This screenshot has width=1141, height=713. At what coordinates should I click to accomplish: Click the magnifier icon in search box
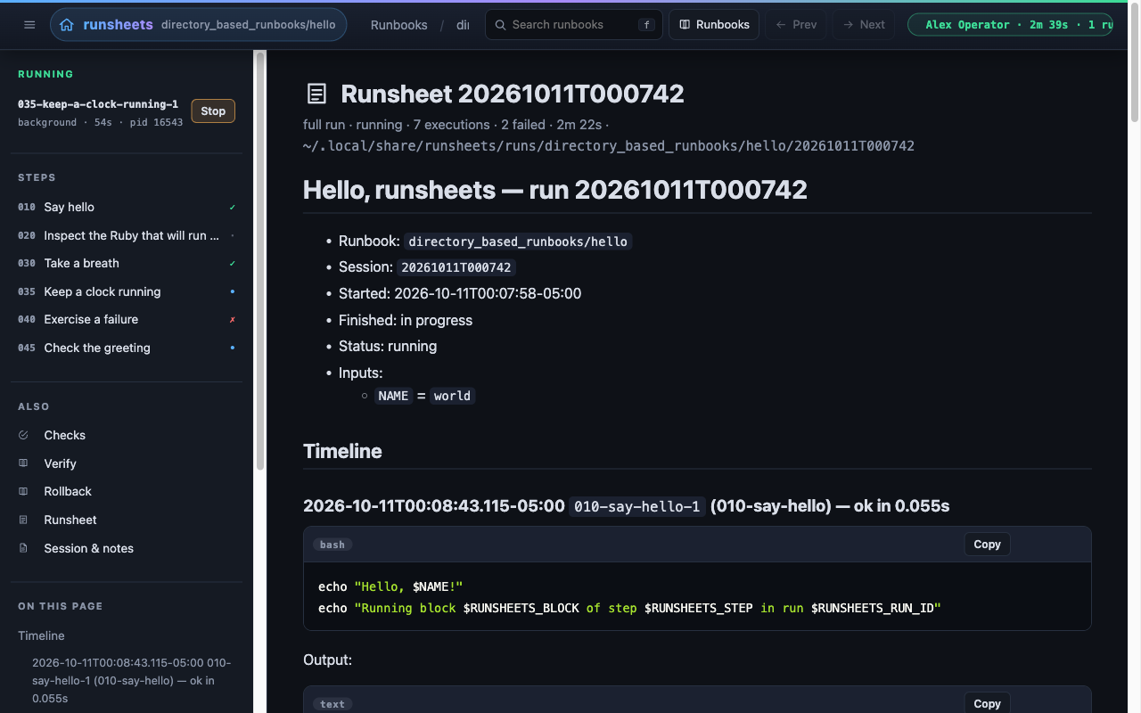pyautogui.click(x=501, y=25)
